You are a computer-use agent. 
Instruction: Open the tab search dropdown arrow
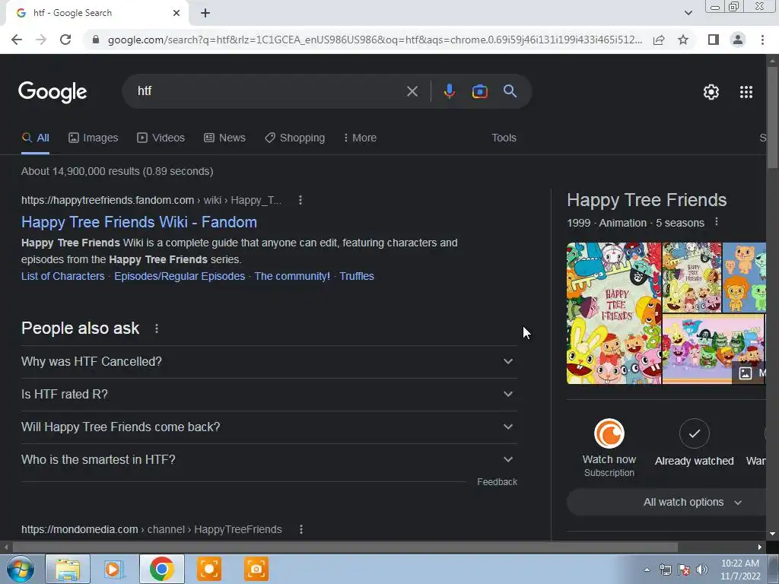[688, 13]
